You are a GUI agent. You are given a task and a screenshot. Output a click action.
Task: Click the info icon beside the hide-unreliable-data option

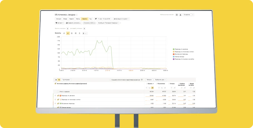pyautogui.click(x=142, y=80)
